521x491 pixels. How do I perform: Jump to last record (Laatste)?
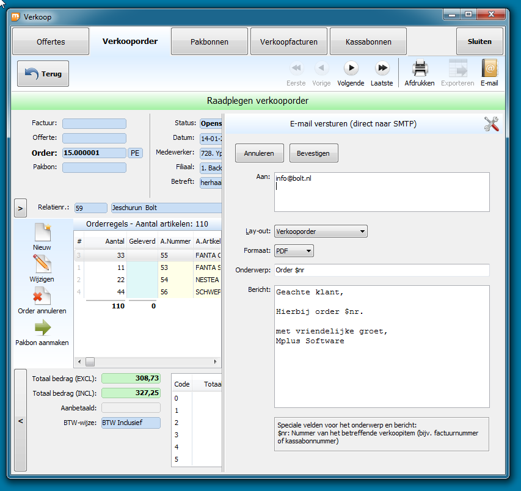(382, 73)
